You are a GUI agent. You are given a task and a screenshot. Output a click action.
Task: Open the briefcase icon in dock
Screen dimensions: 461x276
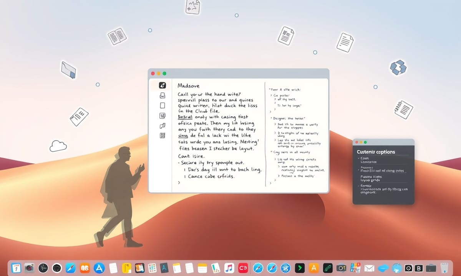(431, 268)
